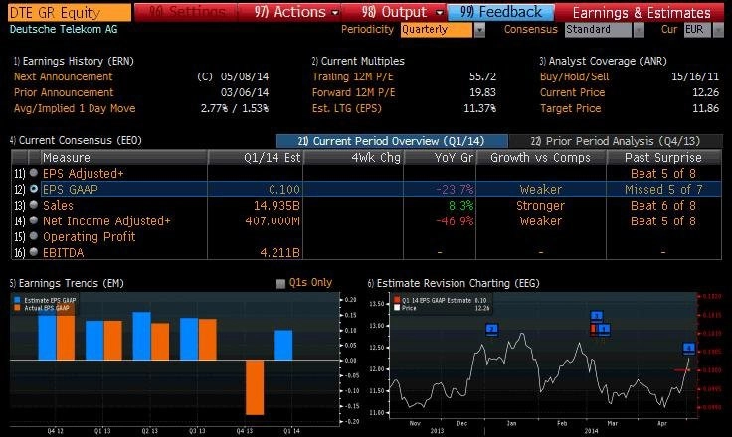Image resolution: width=732 pixels, height=437 pixels.
Task: Open 1) Earnings History (ERN) link
Action: pyautogui.click(x=74, y=61)
